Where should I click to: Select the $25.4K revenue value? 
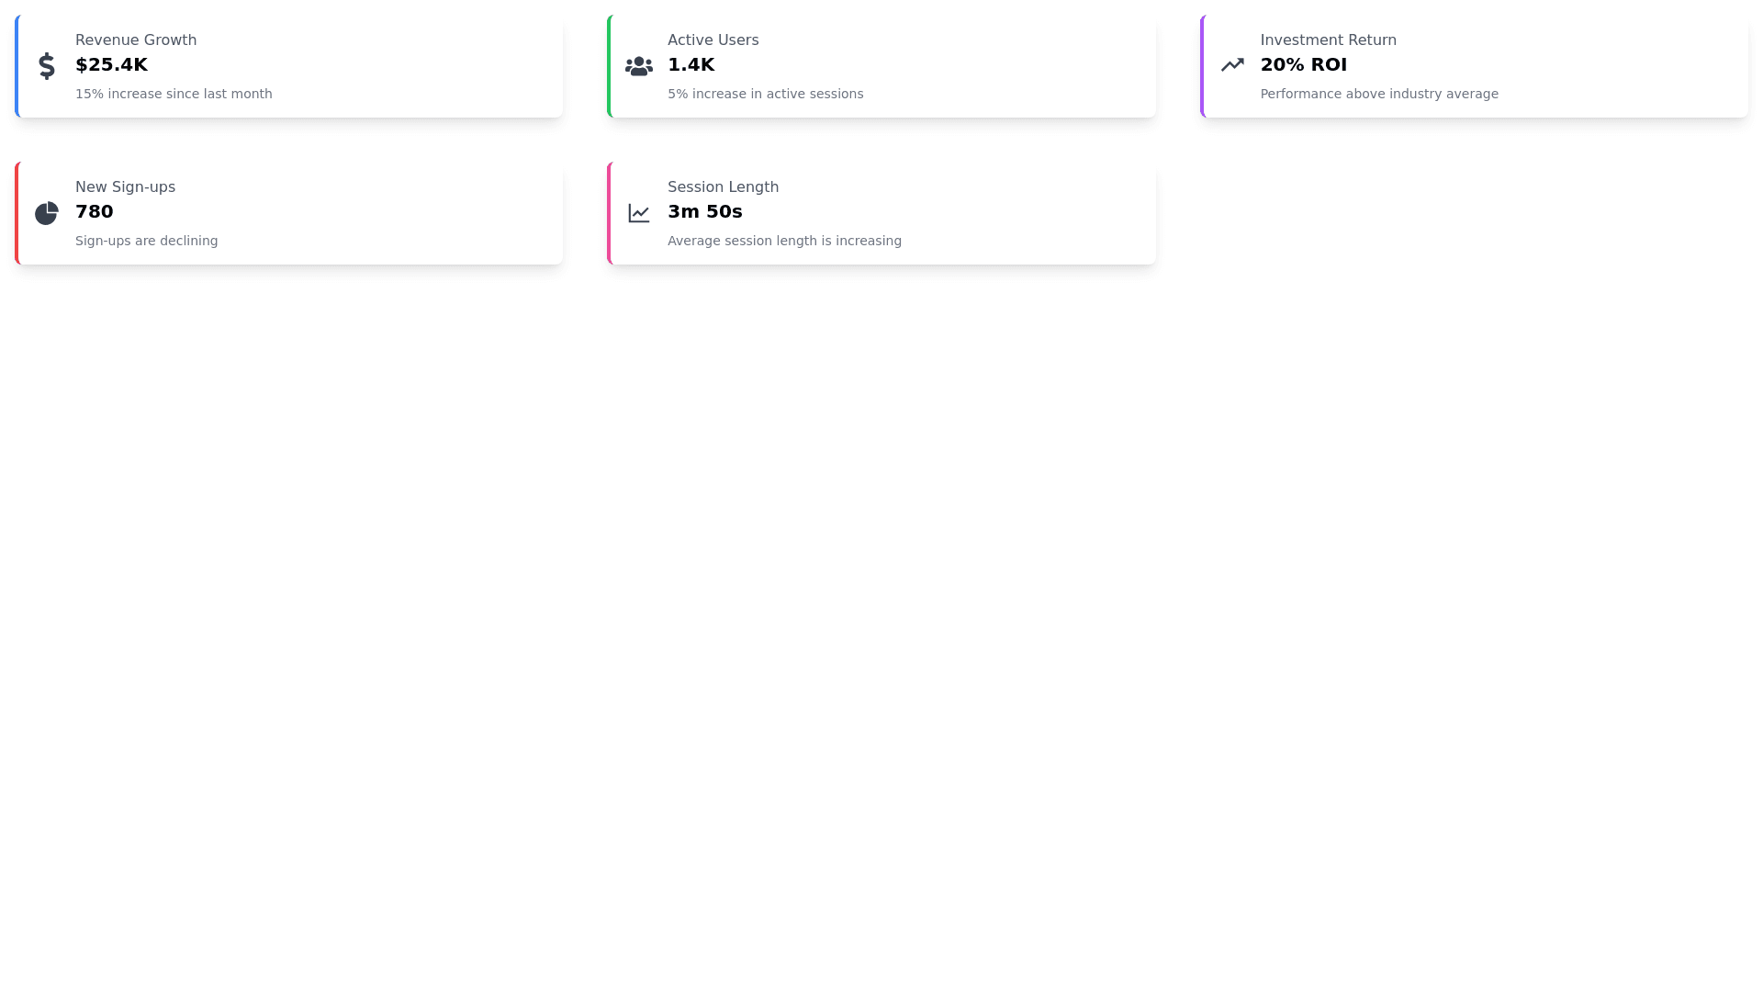(x=111, y=64)
